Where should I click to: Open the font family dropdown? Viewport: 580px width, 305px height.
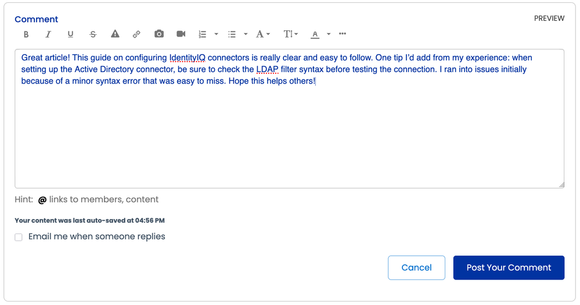[263, 34]
